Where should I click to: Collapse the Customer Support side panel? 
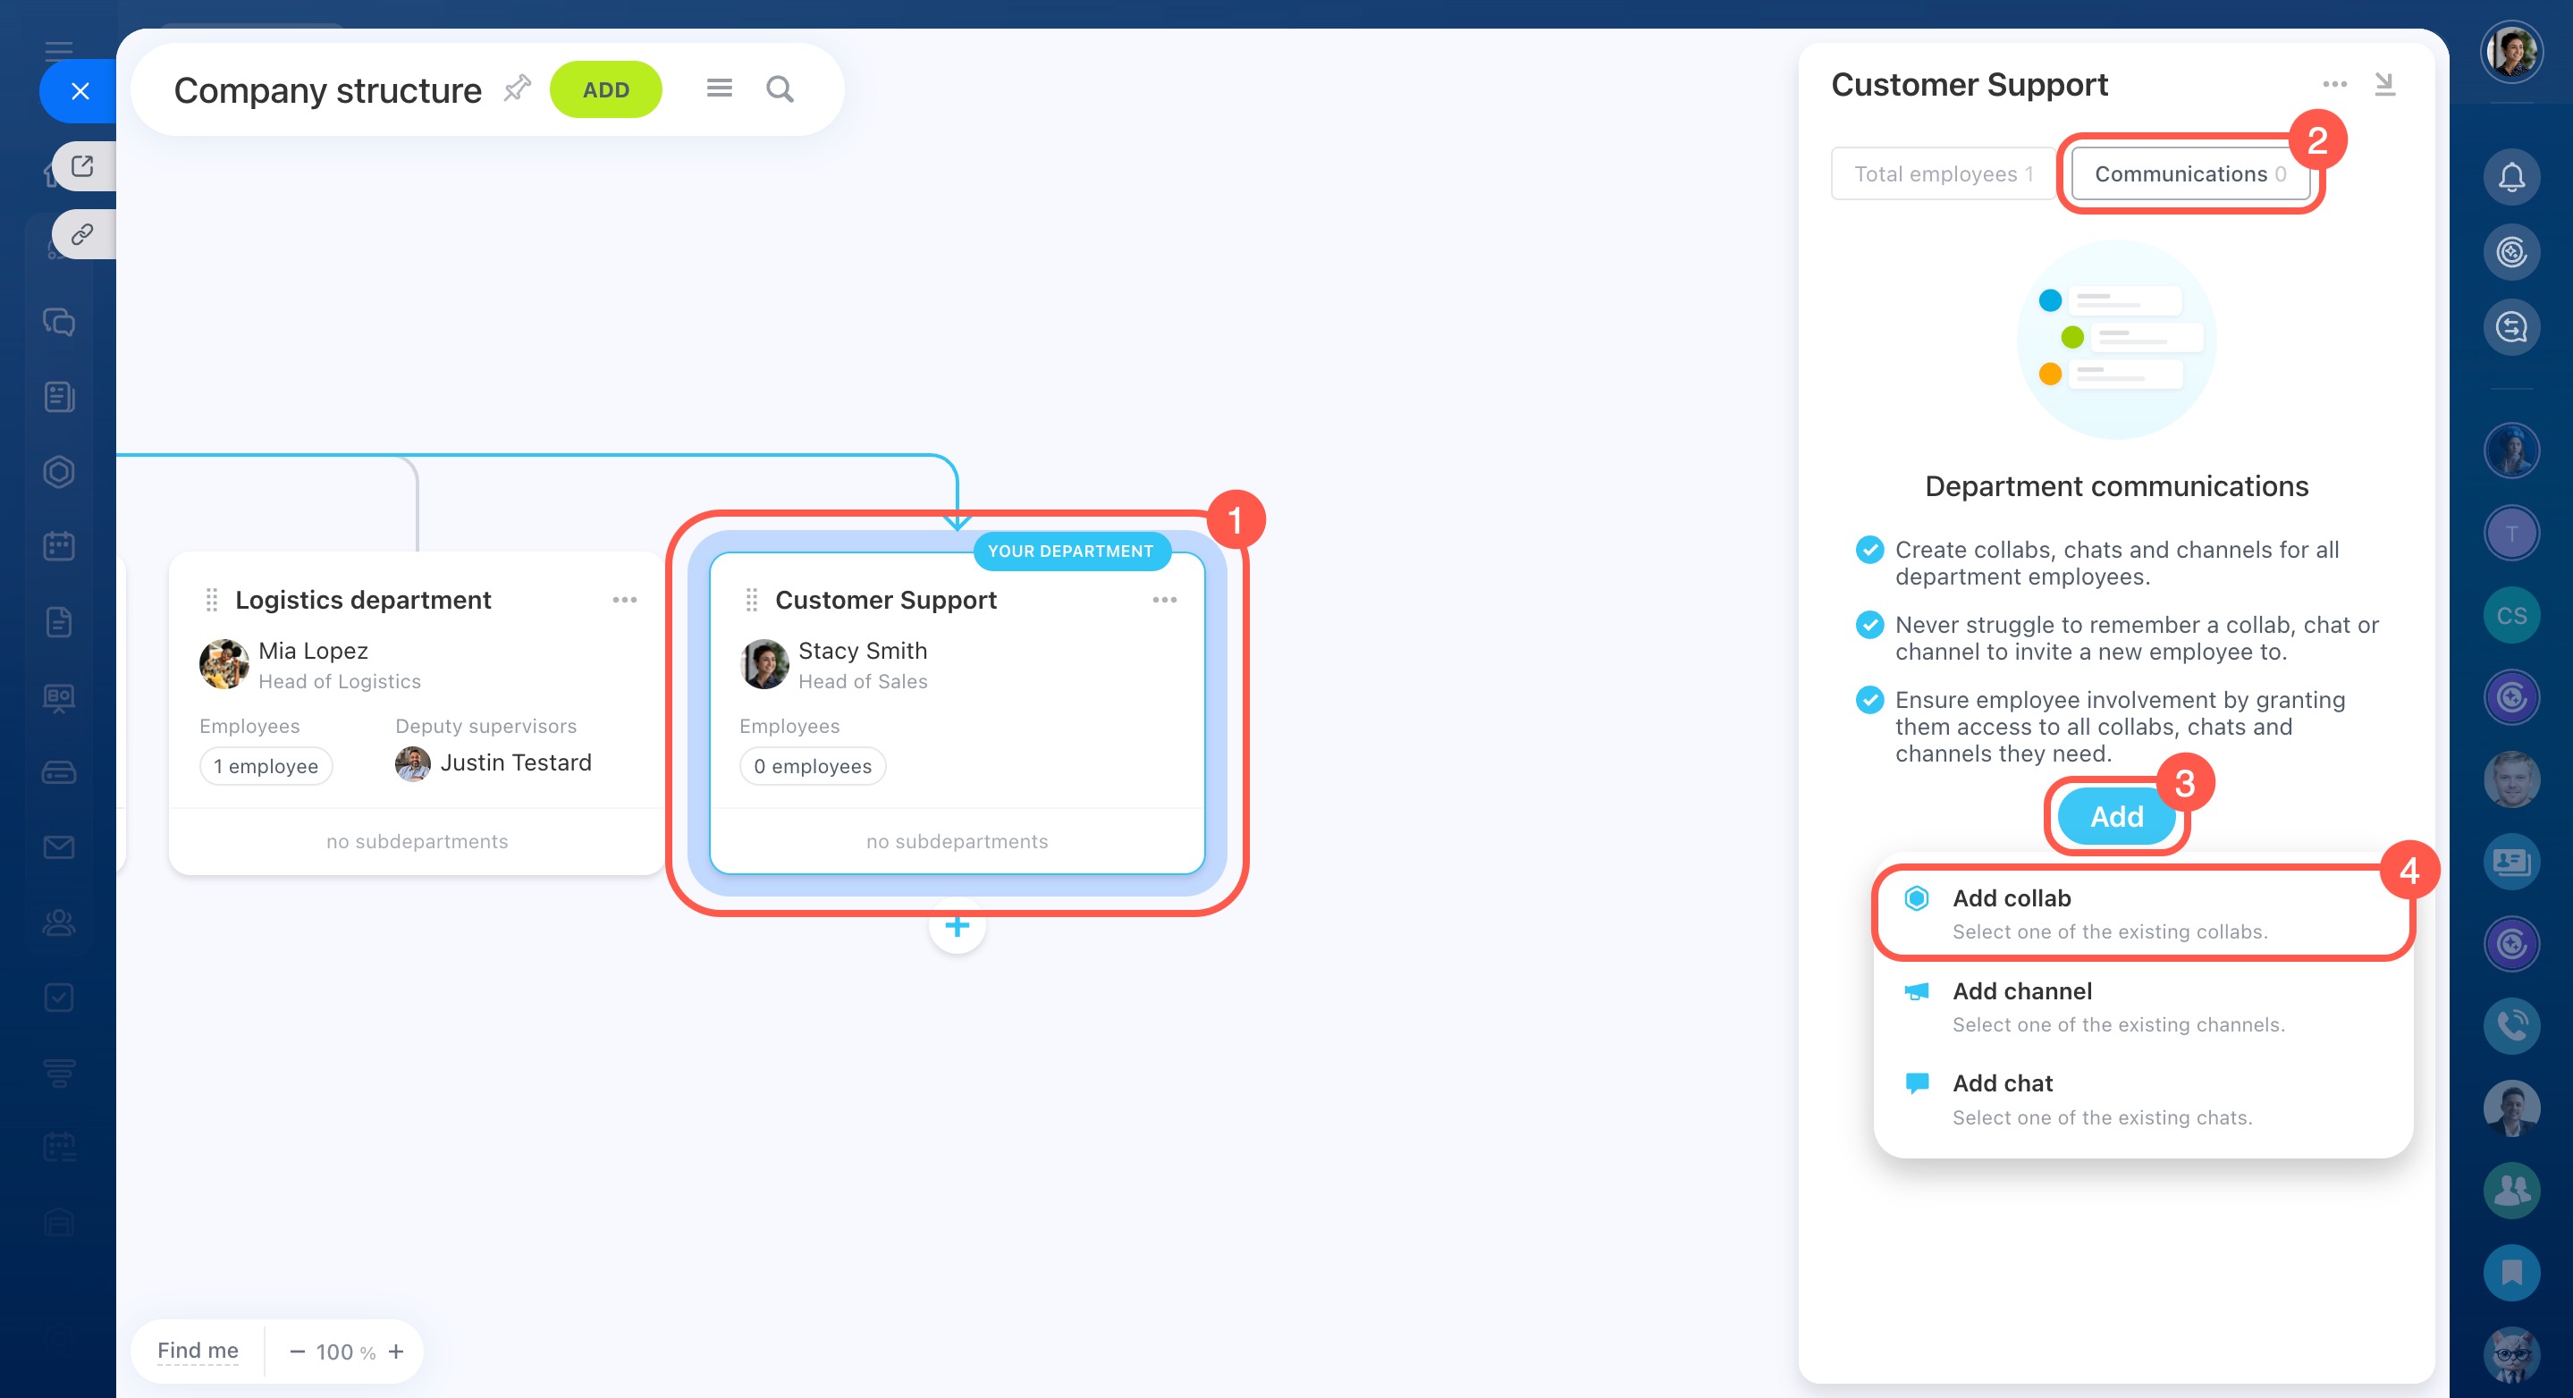[2384, 84]
